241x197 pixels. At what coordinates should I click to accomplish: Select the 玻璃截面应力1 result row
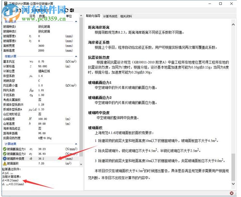(40, 149)
